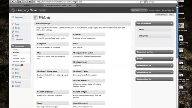This screenshot has width=192, height=108.
Task: Open Widgets submenu item under Appearance
Action: pos(16,52)
